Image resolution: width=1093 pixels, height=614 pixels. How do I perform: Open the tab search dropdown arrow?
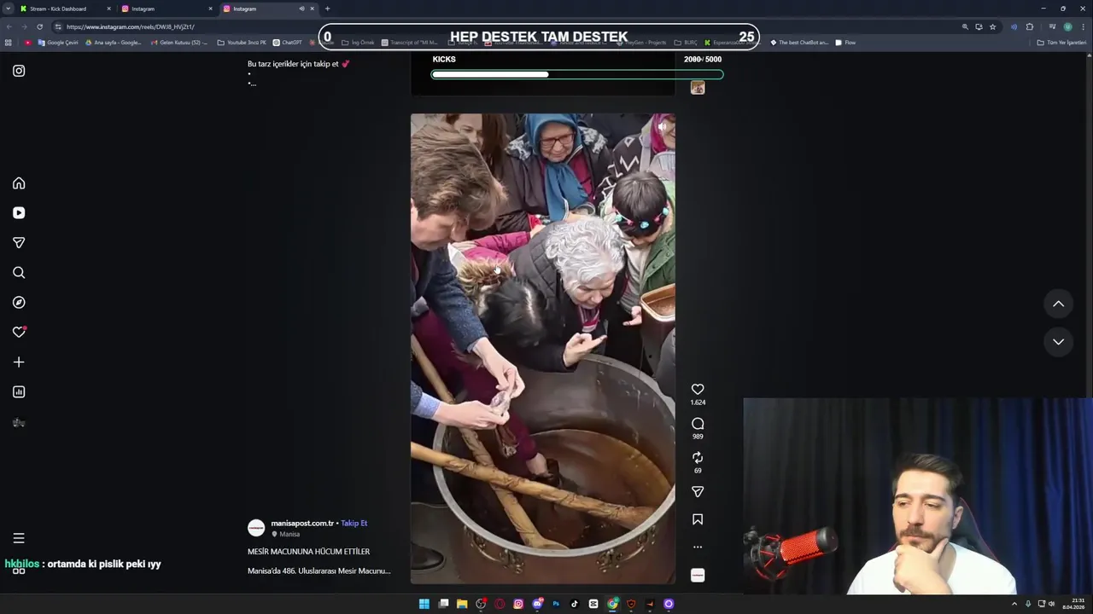click(x=9, y=9)
